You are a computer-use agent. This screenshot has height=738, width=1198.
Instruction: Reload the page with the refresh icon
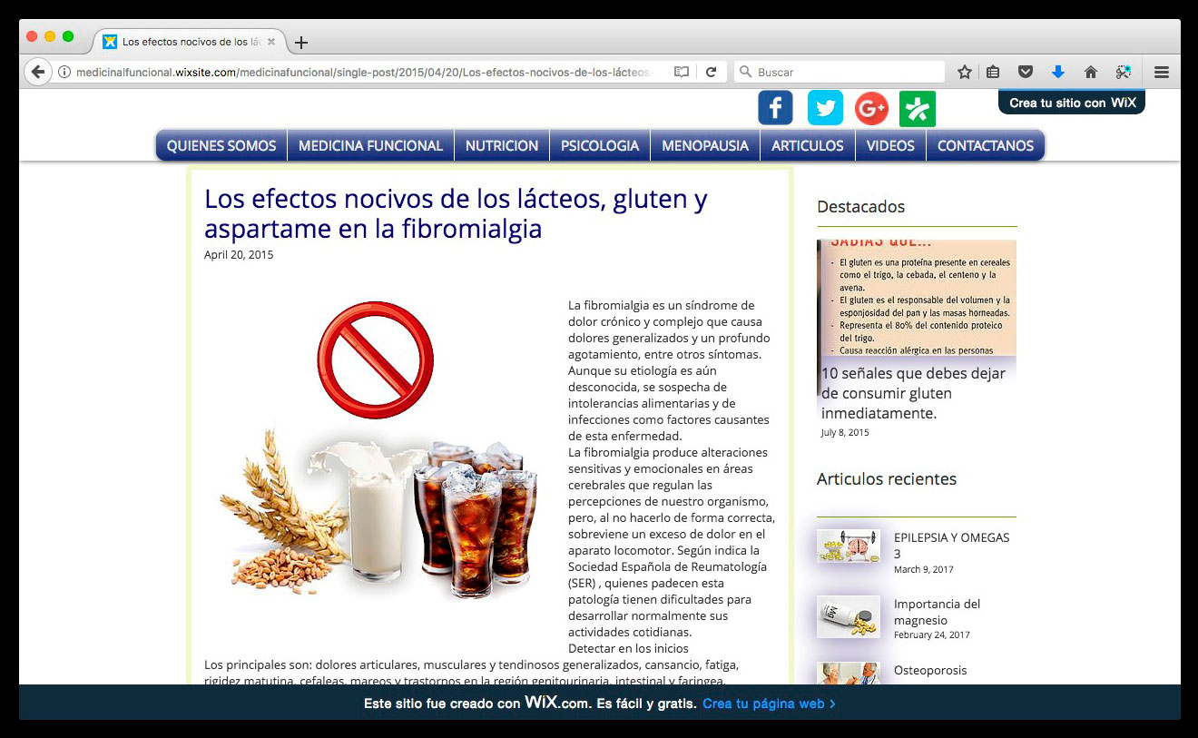click(712, 72)
